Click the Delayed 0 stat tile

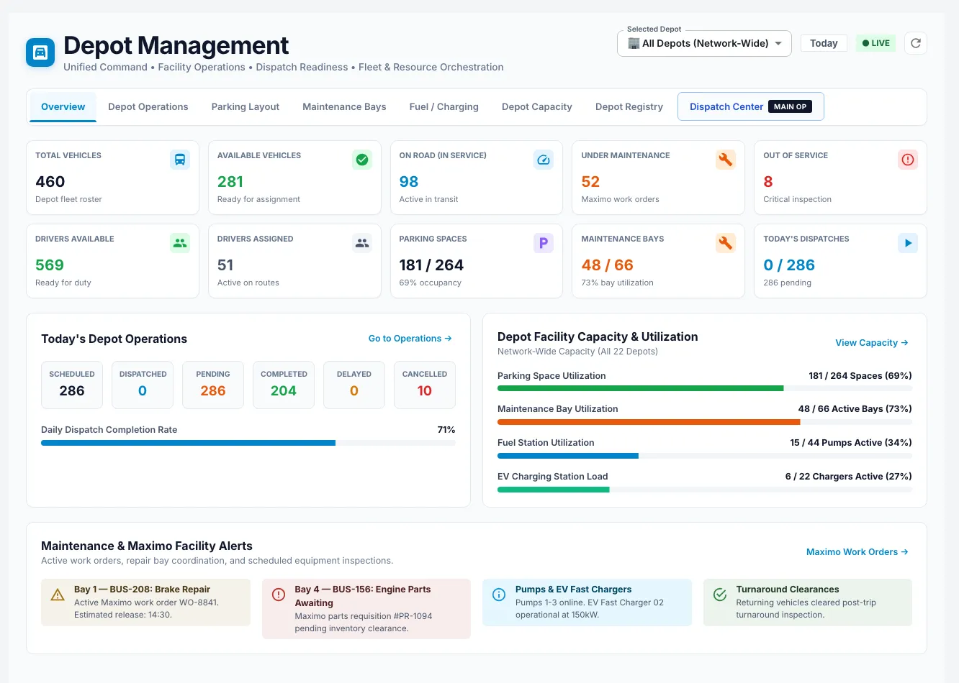(x=354, y=385)
